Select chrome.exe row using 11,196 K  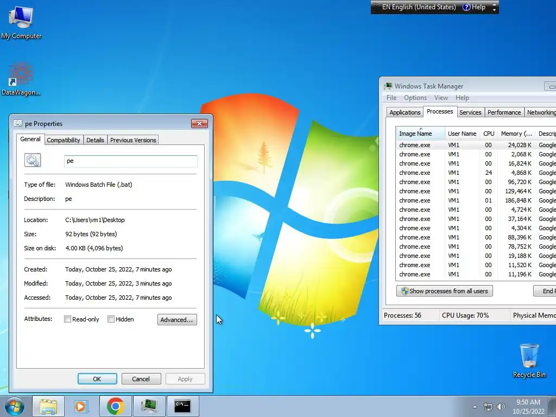point(476,274)
